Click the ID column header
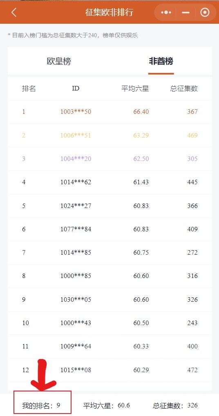 pos(76,88)
